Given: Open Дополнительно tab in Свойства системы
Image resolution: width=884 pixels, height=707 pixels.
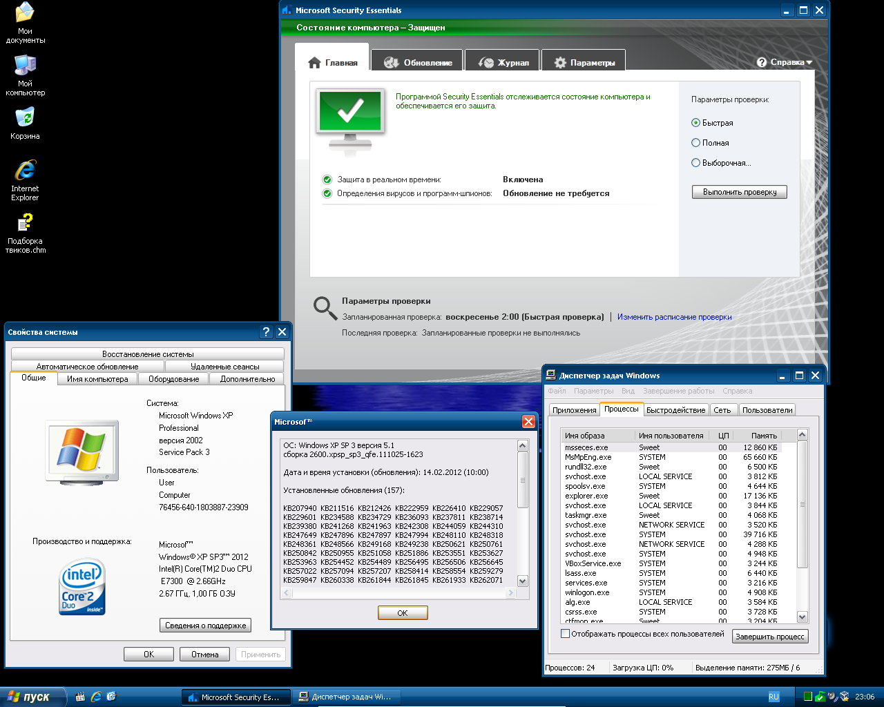Looking at the screenshot, I should (x=248, y=378).
